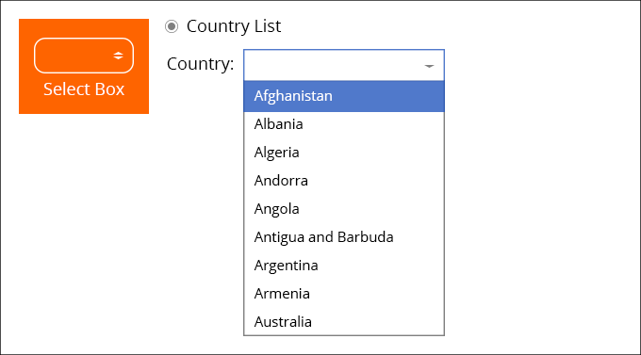This screenshot has width=641, height=355.
Task: Select Andorra from the dropdown options
Action: click(344, 181)
